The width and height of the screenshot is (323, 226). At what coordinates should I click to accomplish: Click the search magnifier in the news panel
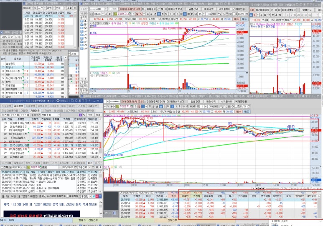25,167
